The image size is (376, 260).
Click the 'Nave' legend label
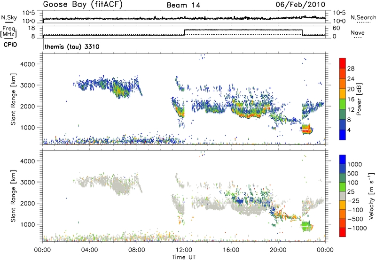click(358, 32)
